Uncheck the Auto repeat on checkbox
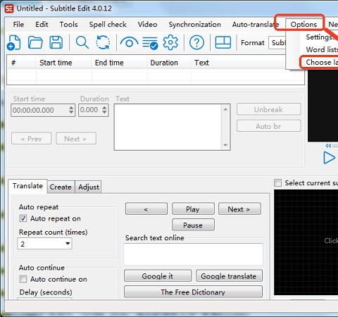The width and height of the screenshot is (338, 317). tap(23, 218)
